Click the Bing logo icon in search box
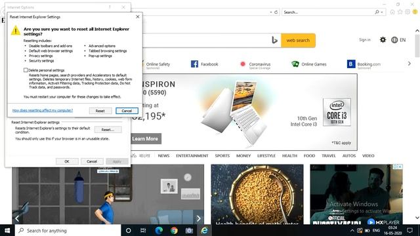This screenshot has height=236, width=420. click(274, 40)
